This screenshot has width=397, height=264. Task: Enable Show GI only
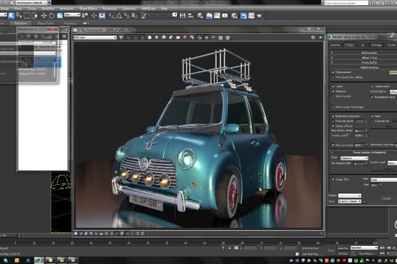333,96
